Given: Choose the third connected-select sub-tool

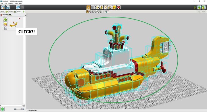Looking at the screenshot, I should pyautogui.click(x=93, y=12).
